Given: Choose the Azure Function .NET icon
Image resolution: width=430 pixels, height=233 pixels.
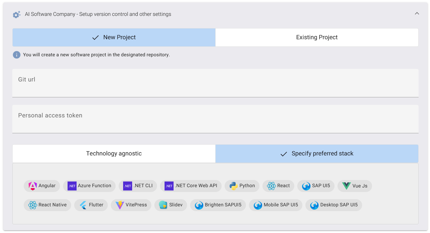Looking at the screenshot, I should pos(72,186).
